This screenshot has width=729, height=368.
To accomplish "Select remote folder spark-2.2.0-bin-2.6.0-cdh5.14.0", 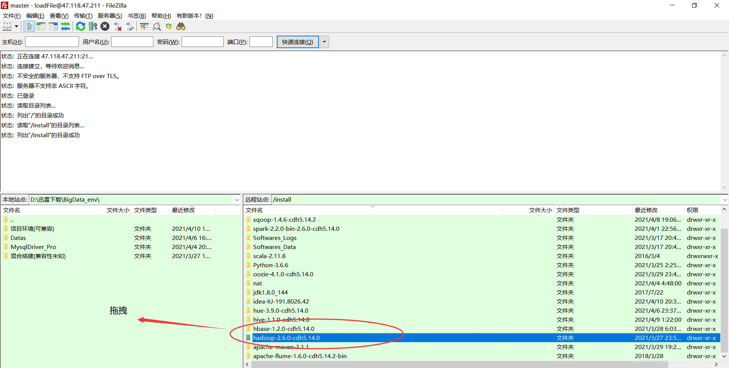I will [482, 229].
